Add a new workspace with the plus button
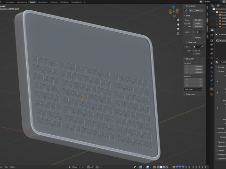Screen dimensions: 226x169 pyautogui.click(x=84, y=2)
